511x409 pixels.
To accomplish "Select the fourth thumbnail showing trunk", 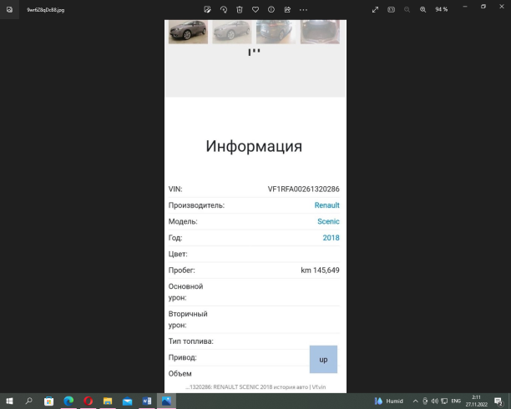I will point(320,32).
